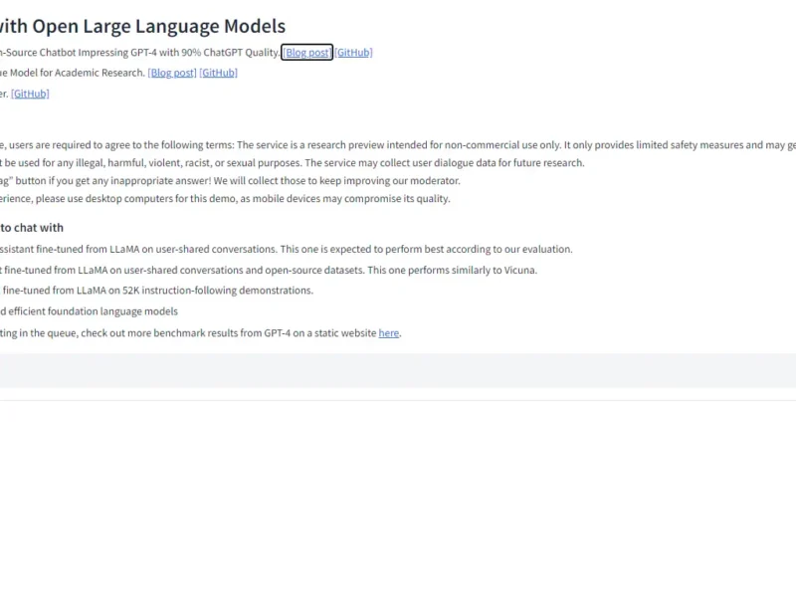Click the "to chat with" subheading
Image resolution: width=796 pixels, height=597 pixels.
pyautogui.click(x=32, y=228)
